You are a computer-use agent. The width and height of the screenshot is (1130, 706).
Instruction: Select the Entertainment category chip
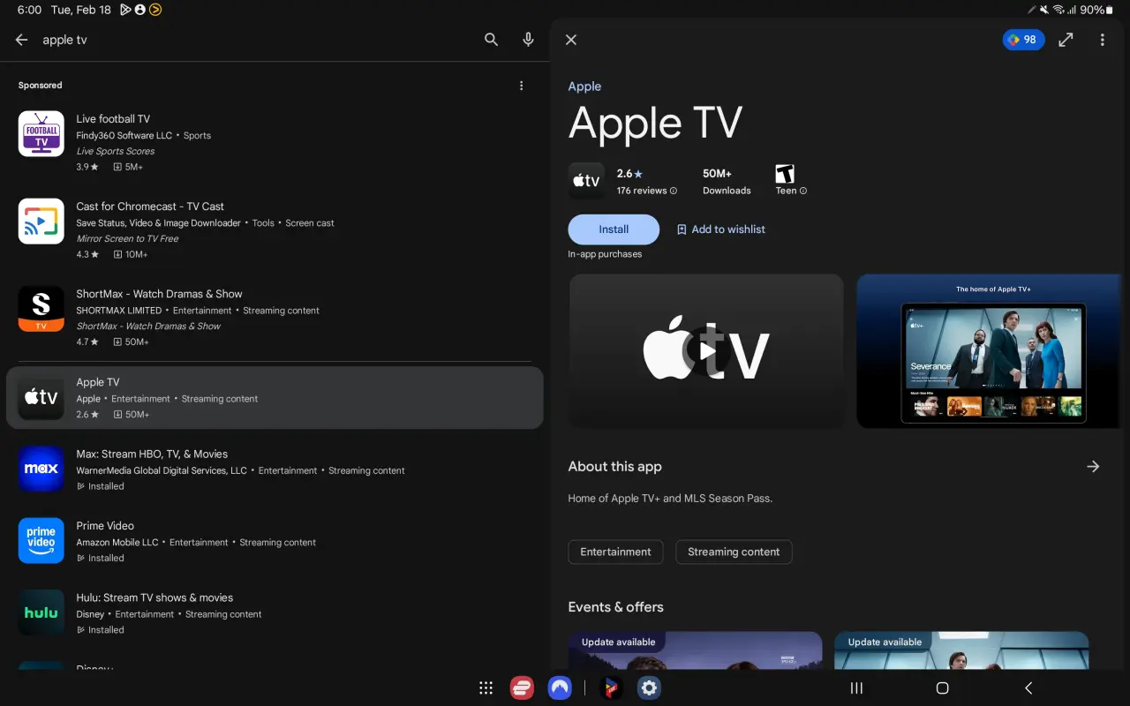[615, 552]
